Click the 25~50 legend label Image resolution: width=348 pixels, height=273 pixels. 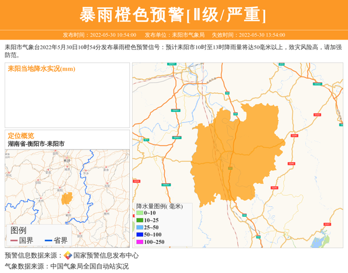pos(151,227)
